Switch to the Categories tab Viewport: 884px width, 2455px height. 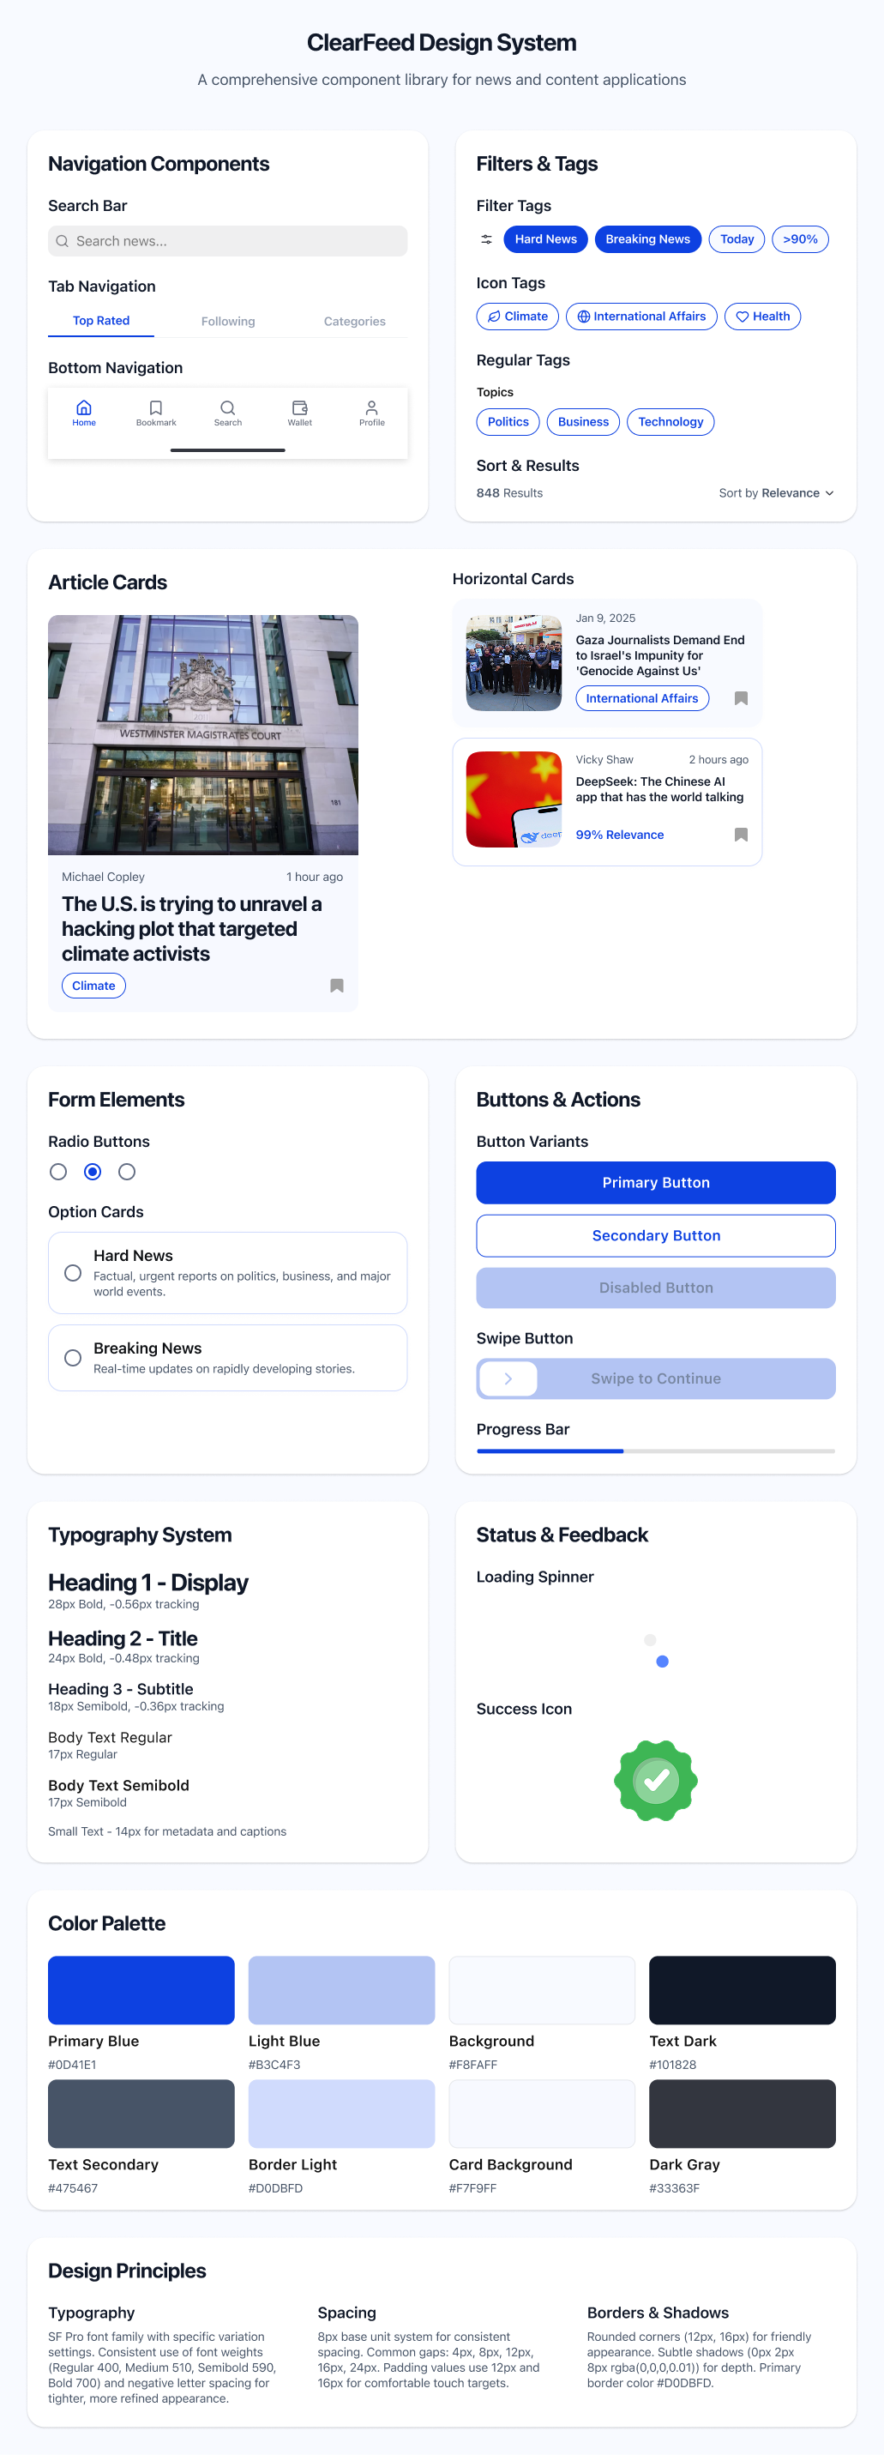(x=354, y=321)
